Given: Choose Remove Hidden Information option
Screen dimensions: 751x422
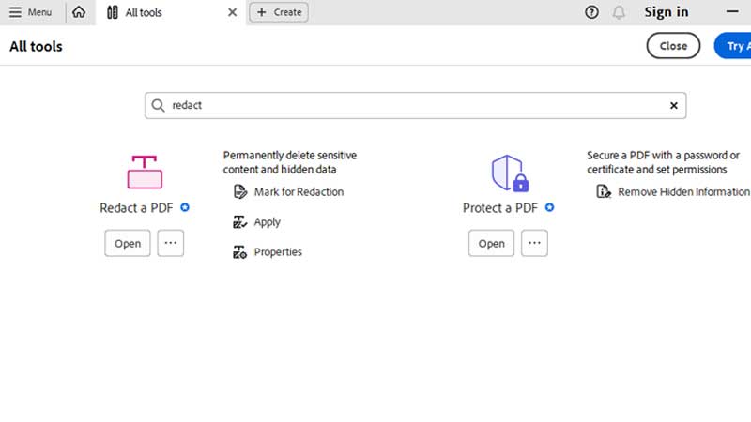Looking at the screenshot, I should pyautogui.click(x=682, y=192).
